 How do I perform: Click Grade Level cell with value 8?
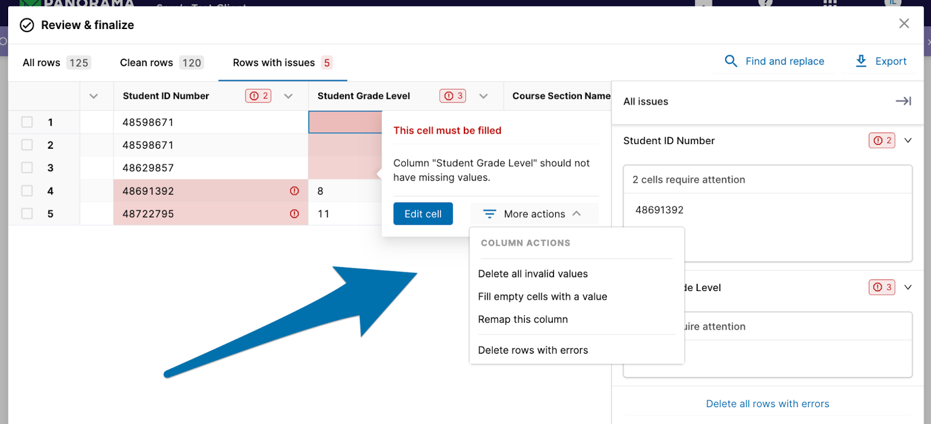click(x=345, y=191)
